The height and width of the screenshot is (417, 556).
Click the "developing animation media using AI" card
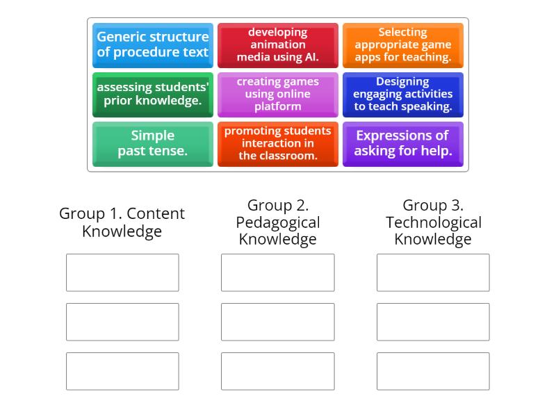278,46
